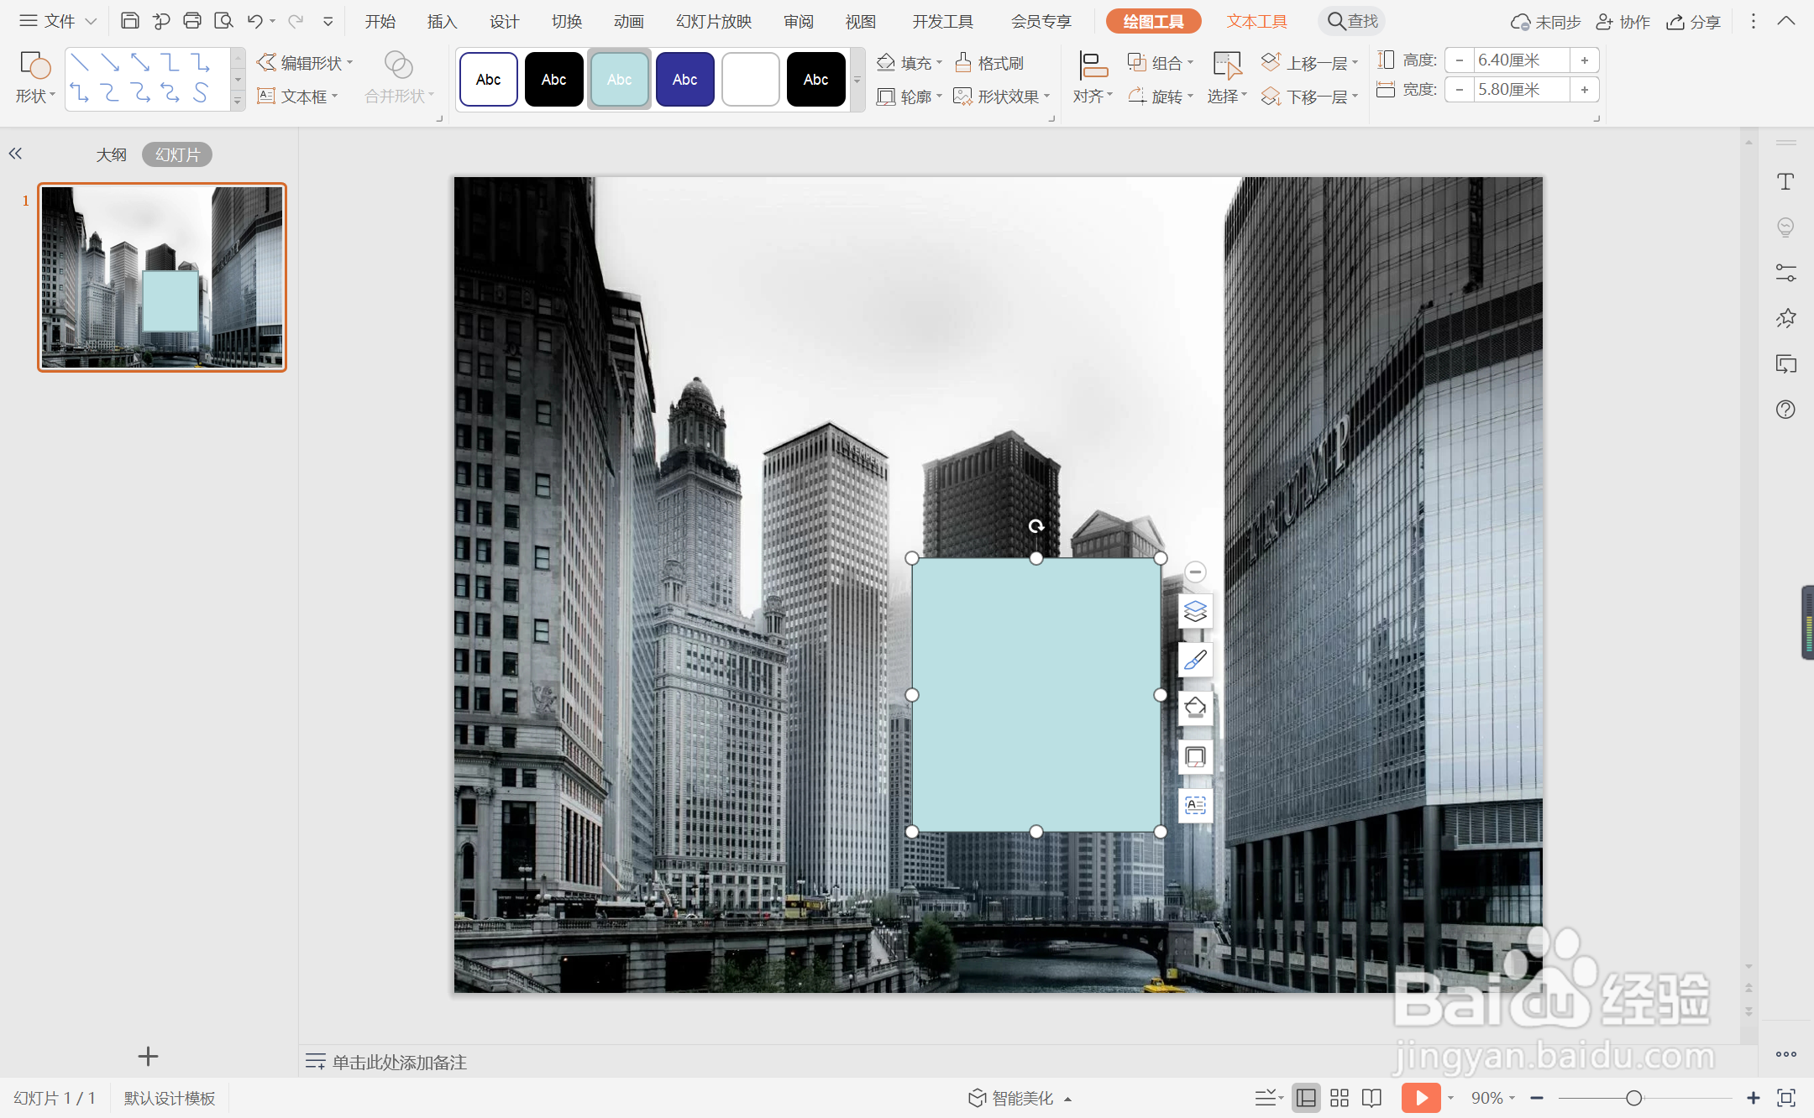
Task: Click the height input field 6.40厘米
Action: point(1521,60)
